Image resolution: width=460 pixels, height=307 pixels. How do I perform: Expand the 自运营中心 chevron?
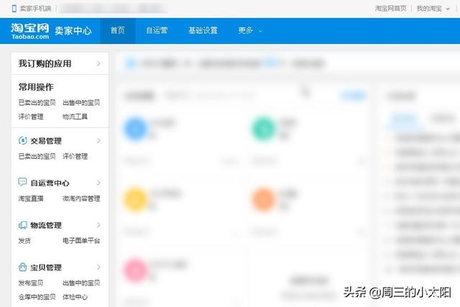coord(99,183)
